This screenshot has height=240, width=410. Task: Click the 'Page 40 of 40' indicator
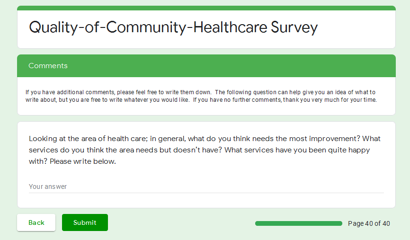(x=369, y=223)
